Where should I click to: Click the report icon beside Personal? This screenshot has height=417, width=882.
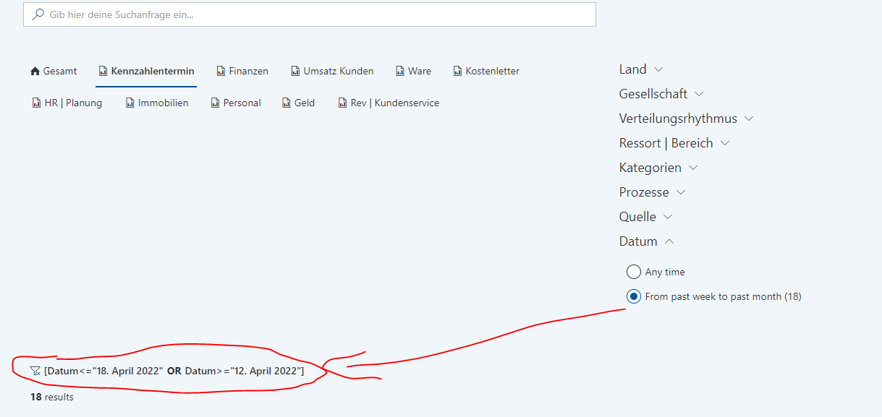coord(215,103)
